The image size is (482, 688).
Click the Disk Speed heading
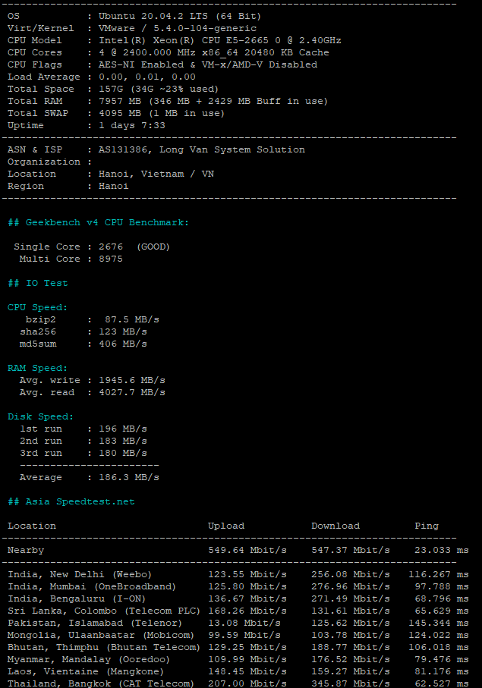(40, 416)
